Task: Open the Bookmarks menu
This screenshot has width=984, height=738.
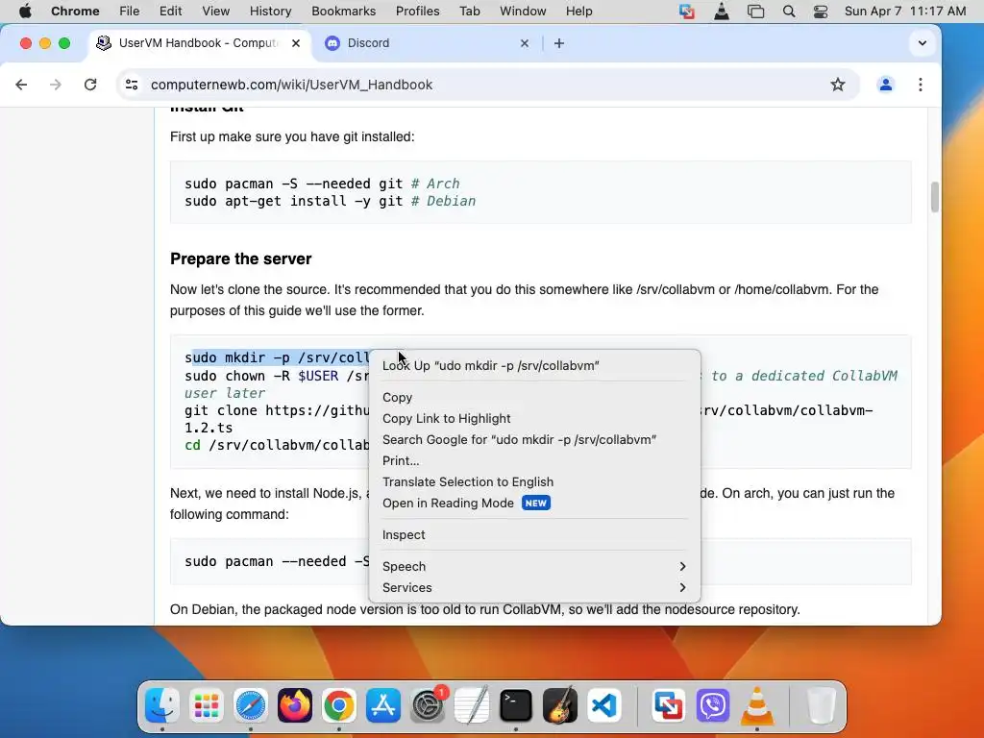Action: [343, 12]
